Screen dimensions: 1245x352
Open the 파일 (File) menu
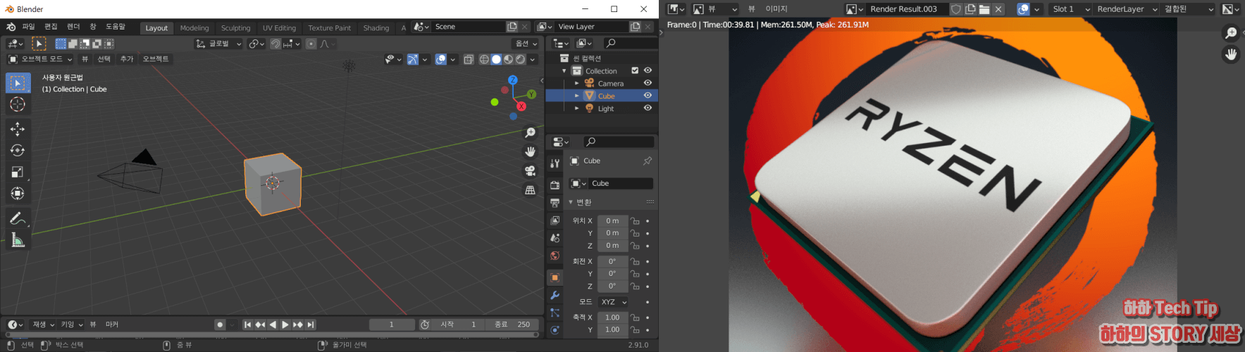coord(28,27)
